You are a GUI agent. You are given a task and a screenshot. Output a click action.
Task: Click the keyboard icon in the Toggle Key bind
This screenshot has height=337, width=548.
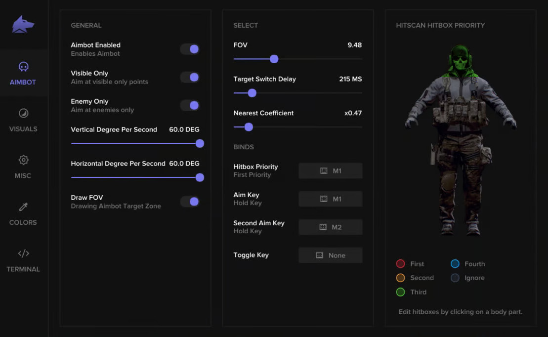click(319, 255)
